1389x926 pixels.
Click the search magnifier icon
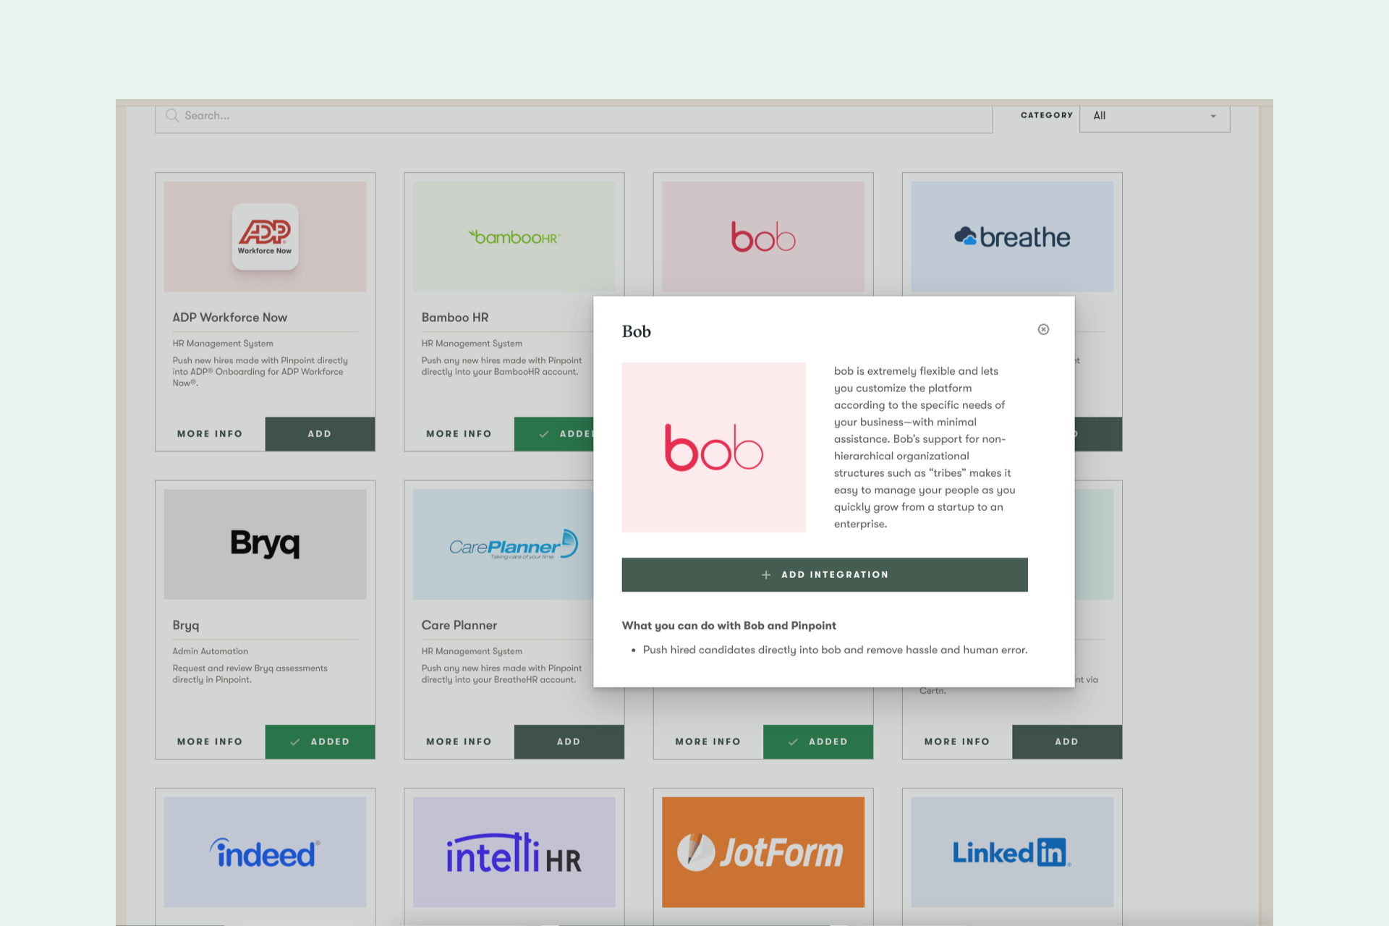172,115
